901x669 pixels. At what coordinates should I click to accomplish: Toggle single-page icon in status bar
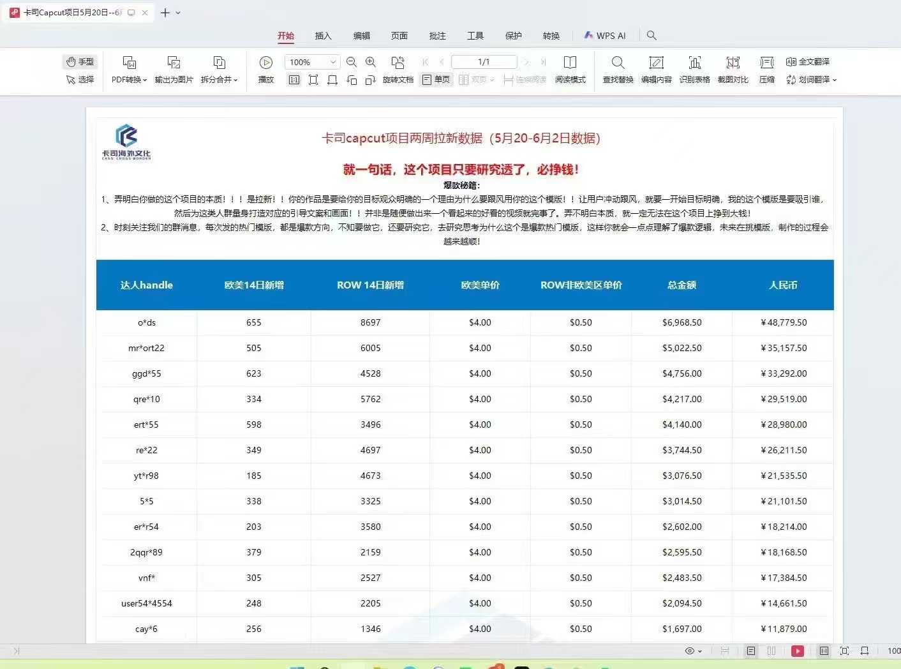(751, 651)
